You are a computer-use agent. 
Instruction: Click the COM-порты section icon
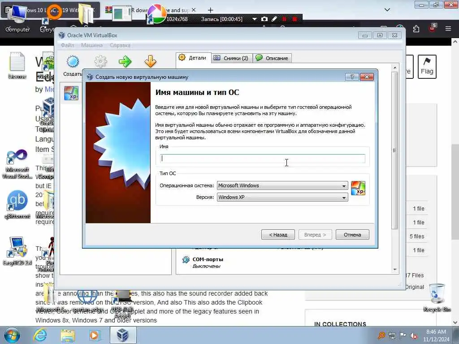click(186, 260)
